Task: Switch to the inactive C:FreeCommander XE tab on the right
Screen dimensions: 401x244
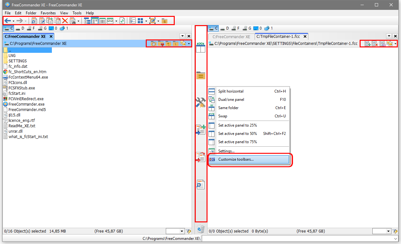Action: pos(231,37)
